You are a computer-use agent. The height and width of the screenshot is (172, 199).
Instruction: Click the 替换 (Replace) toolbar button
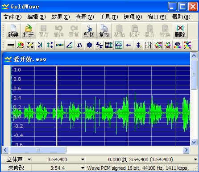pyautogui.click(x=165, y=31)
